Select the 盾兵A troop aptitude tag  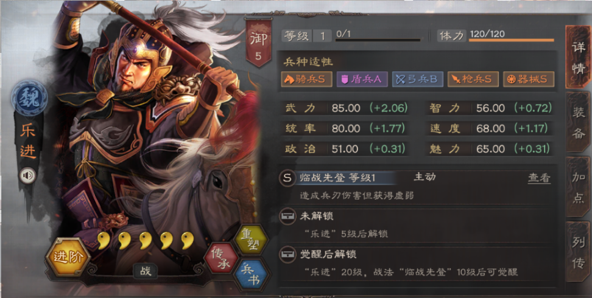(362, 79)
